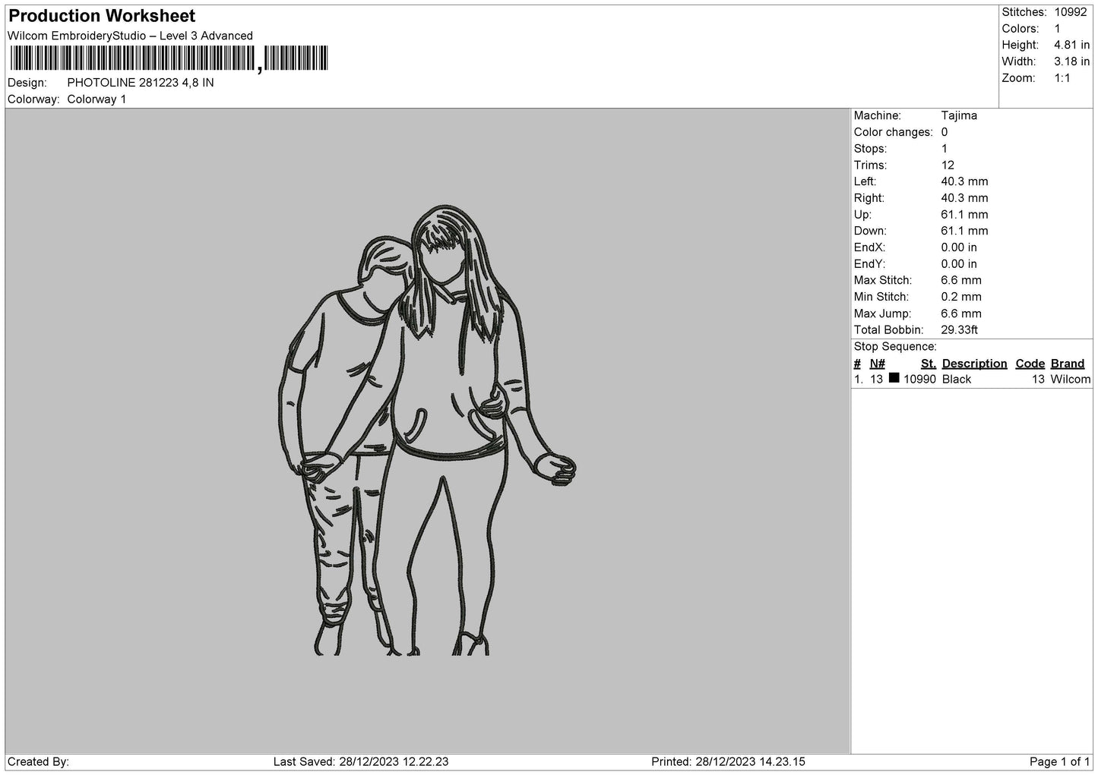Viewport: 1098px width, 775px height.
Task: Click the Description column header
Action: pos(974,364)
